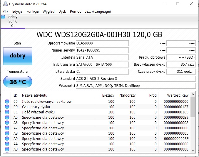Select row 'Czas pracy dysku' in attribute table
Image resolution: width=199 pixels, height=157 pixels.
(97, 107)
